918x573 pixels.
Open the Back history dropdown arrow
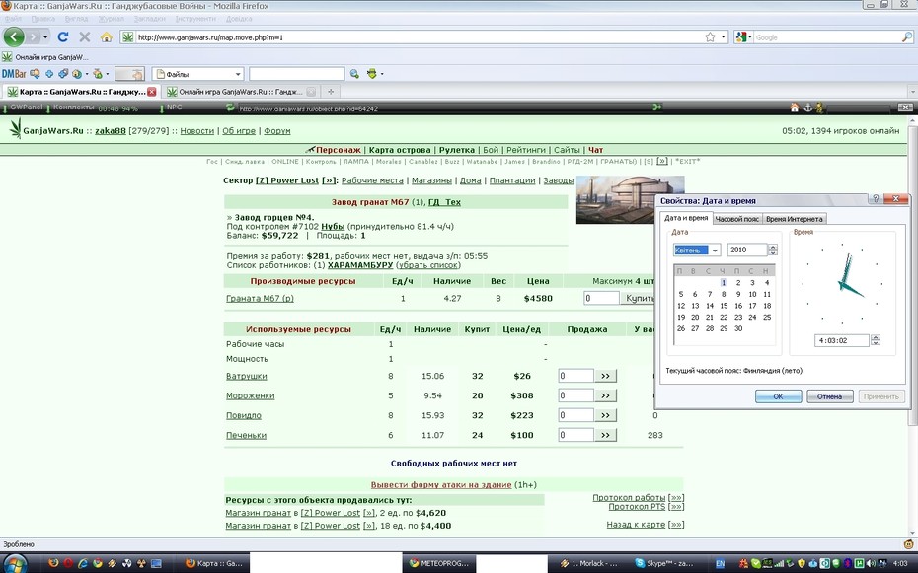tap(45, 37)
